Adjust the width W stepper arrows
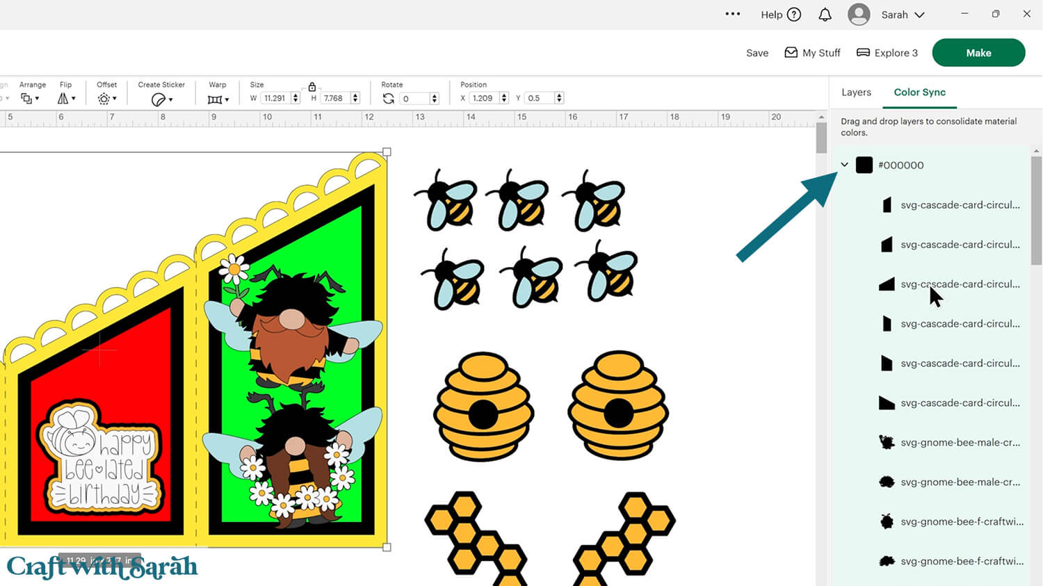 click(x=296, y=98)
